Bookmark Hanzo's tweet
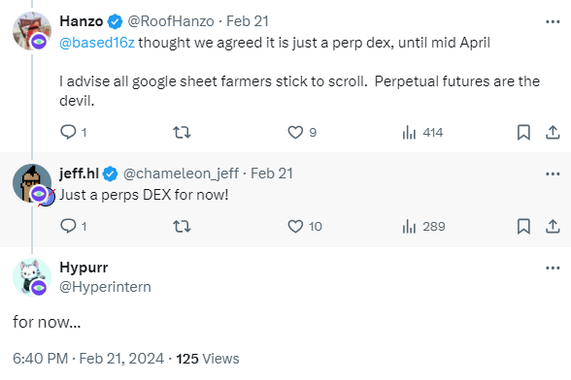Viewport: 571px width, 380px height. tap(523, 132)
